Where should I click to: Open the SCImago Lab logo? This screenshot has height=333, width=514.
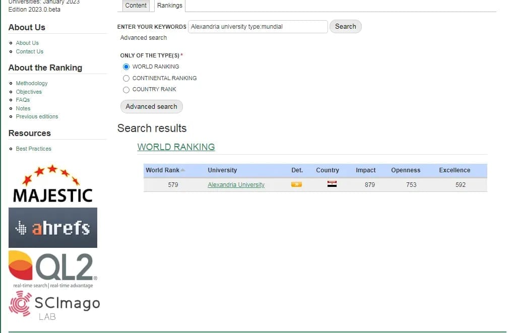tap(54, 306)
